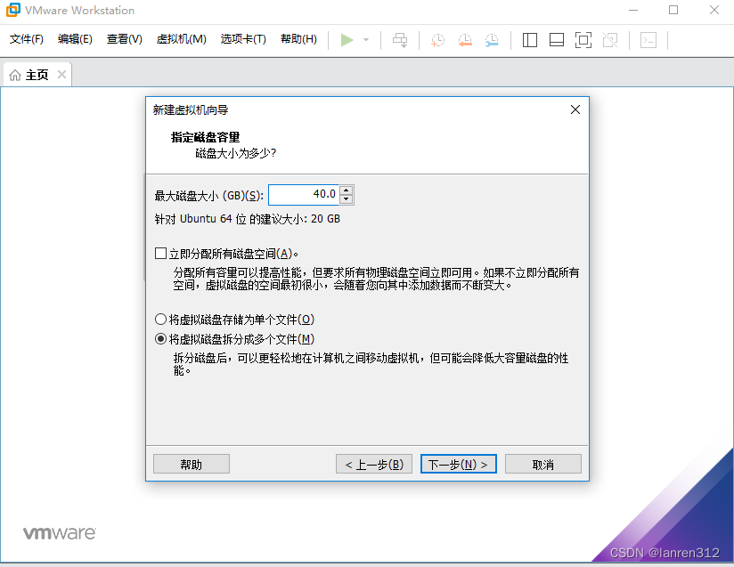Image resolution: width=734 pixels, height=567 pixels.
Task: Click the Unity mode toolbar icon
Action: [x=610, y=40]
